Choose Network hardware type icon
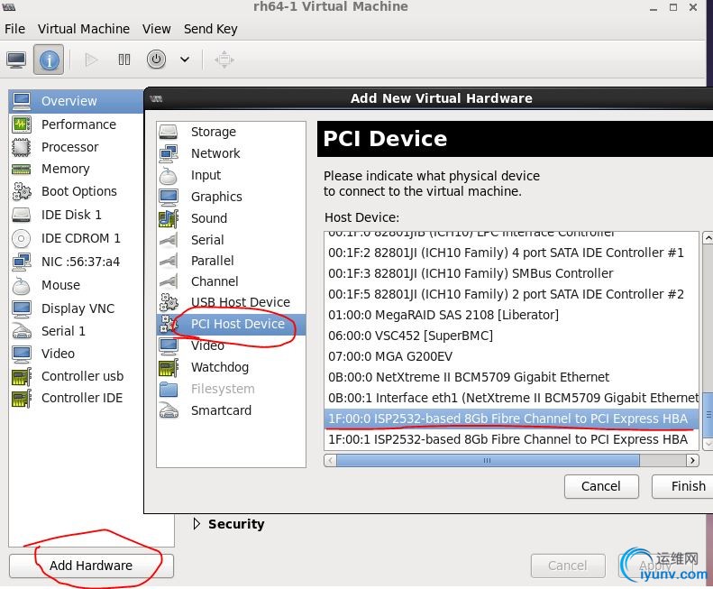 point(169,153)
